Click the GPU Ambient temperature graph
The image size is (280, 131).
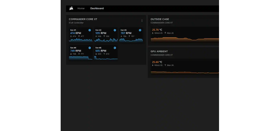pyautogui.click(x=185, y=72)
